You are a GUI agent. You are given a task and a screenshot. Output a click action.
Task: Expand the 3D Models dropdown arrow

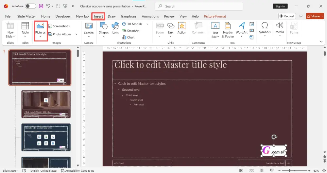click(147, 24)
